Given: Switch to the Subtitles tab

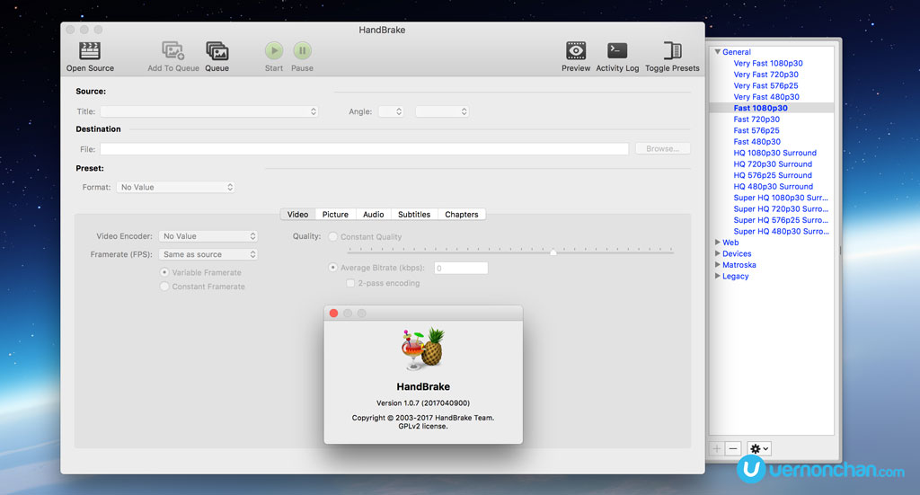Looking at the screenshot, I should 414,214.
